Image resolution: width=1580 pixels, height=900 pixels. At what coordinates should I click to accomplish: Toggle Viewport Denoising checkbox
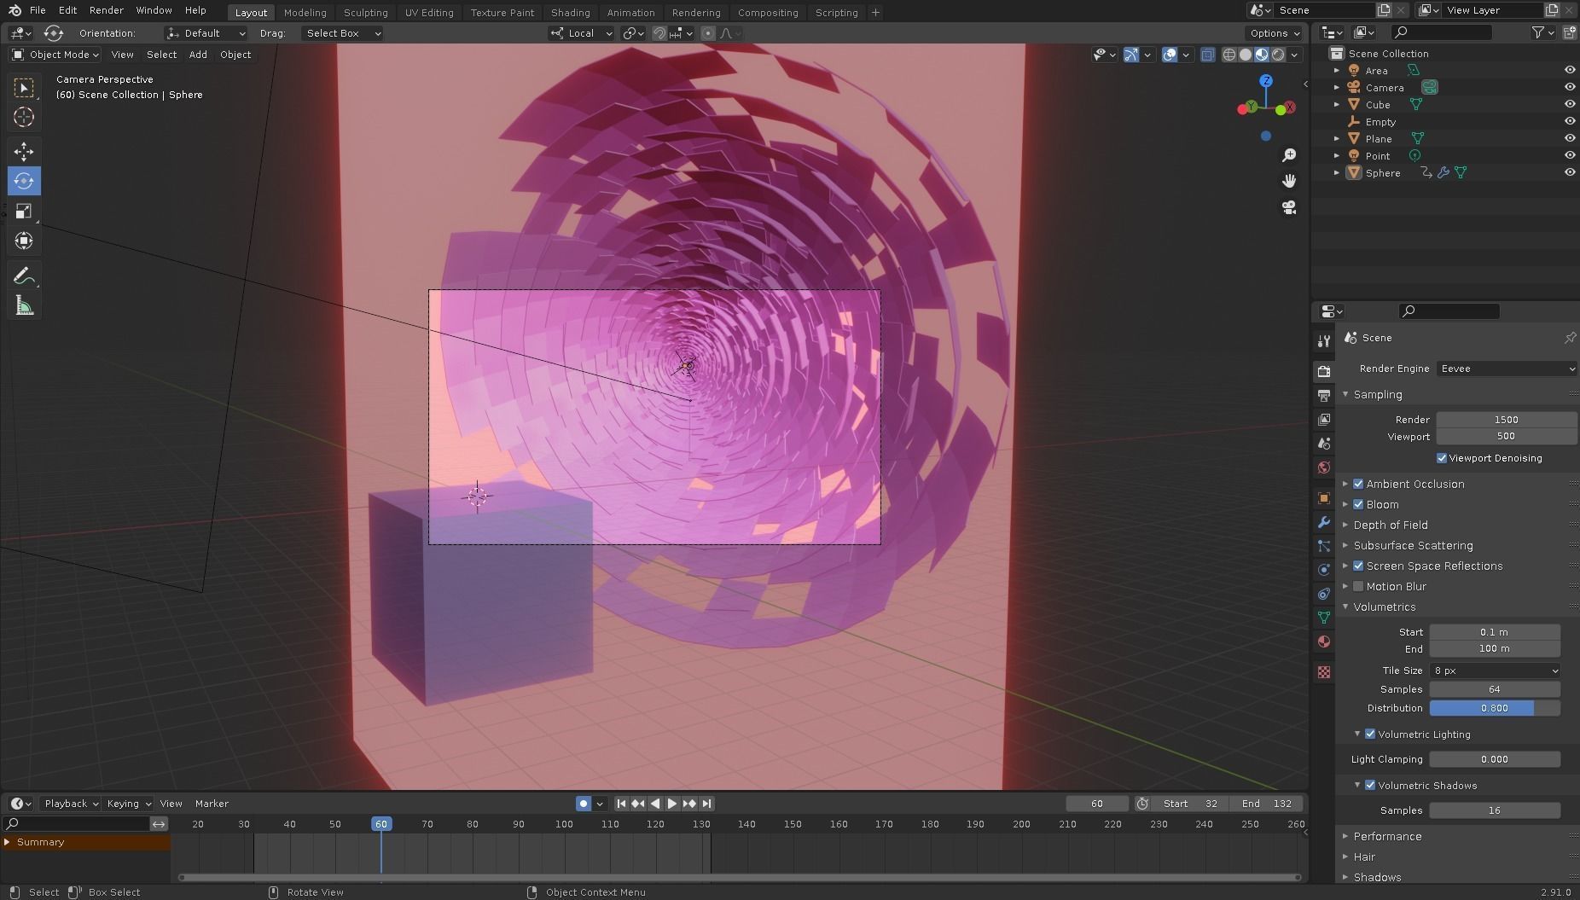coord(1442,458)
